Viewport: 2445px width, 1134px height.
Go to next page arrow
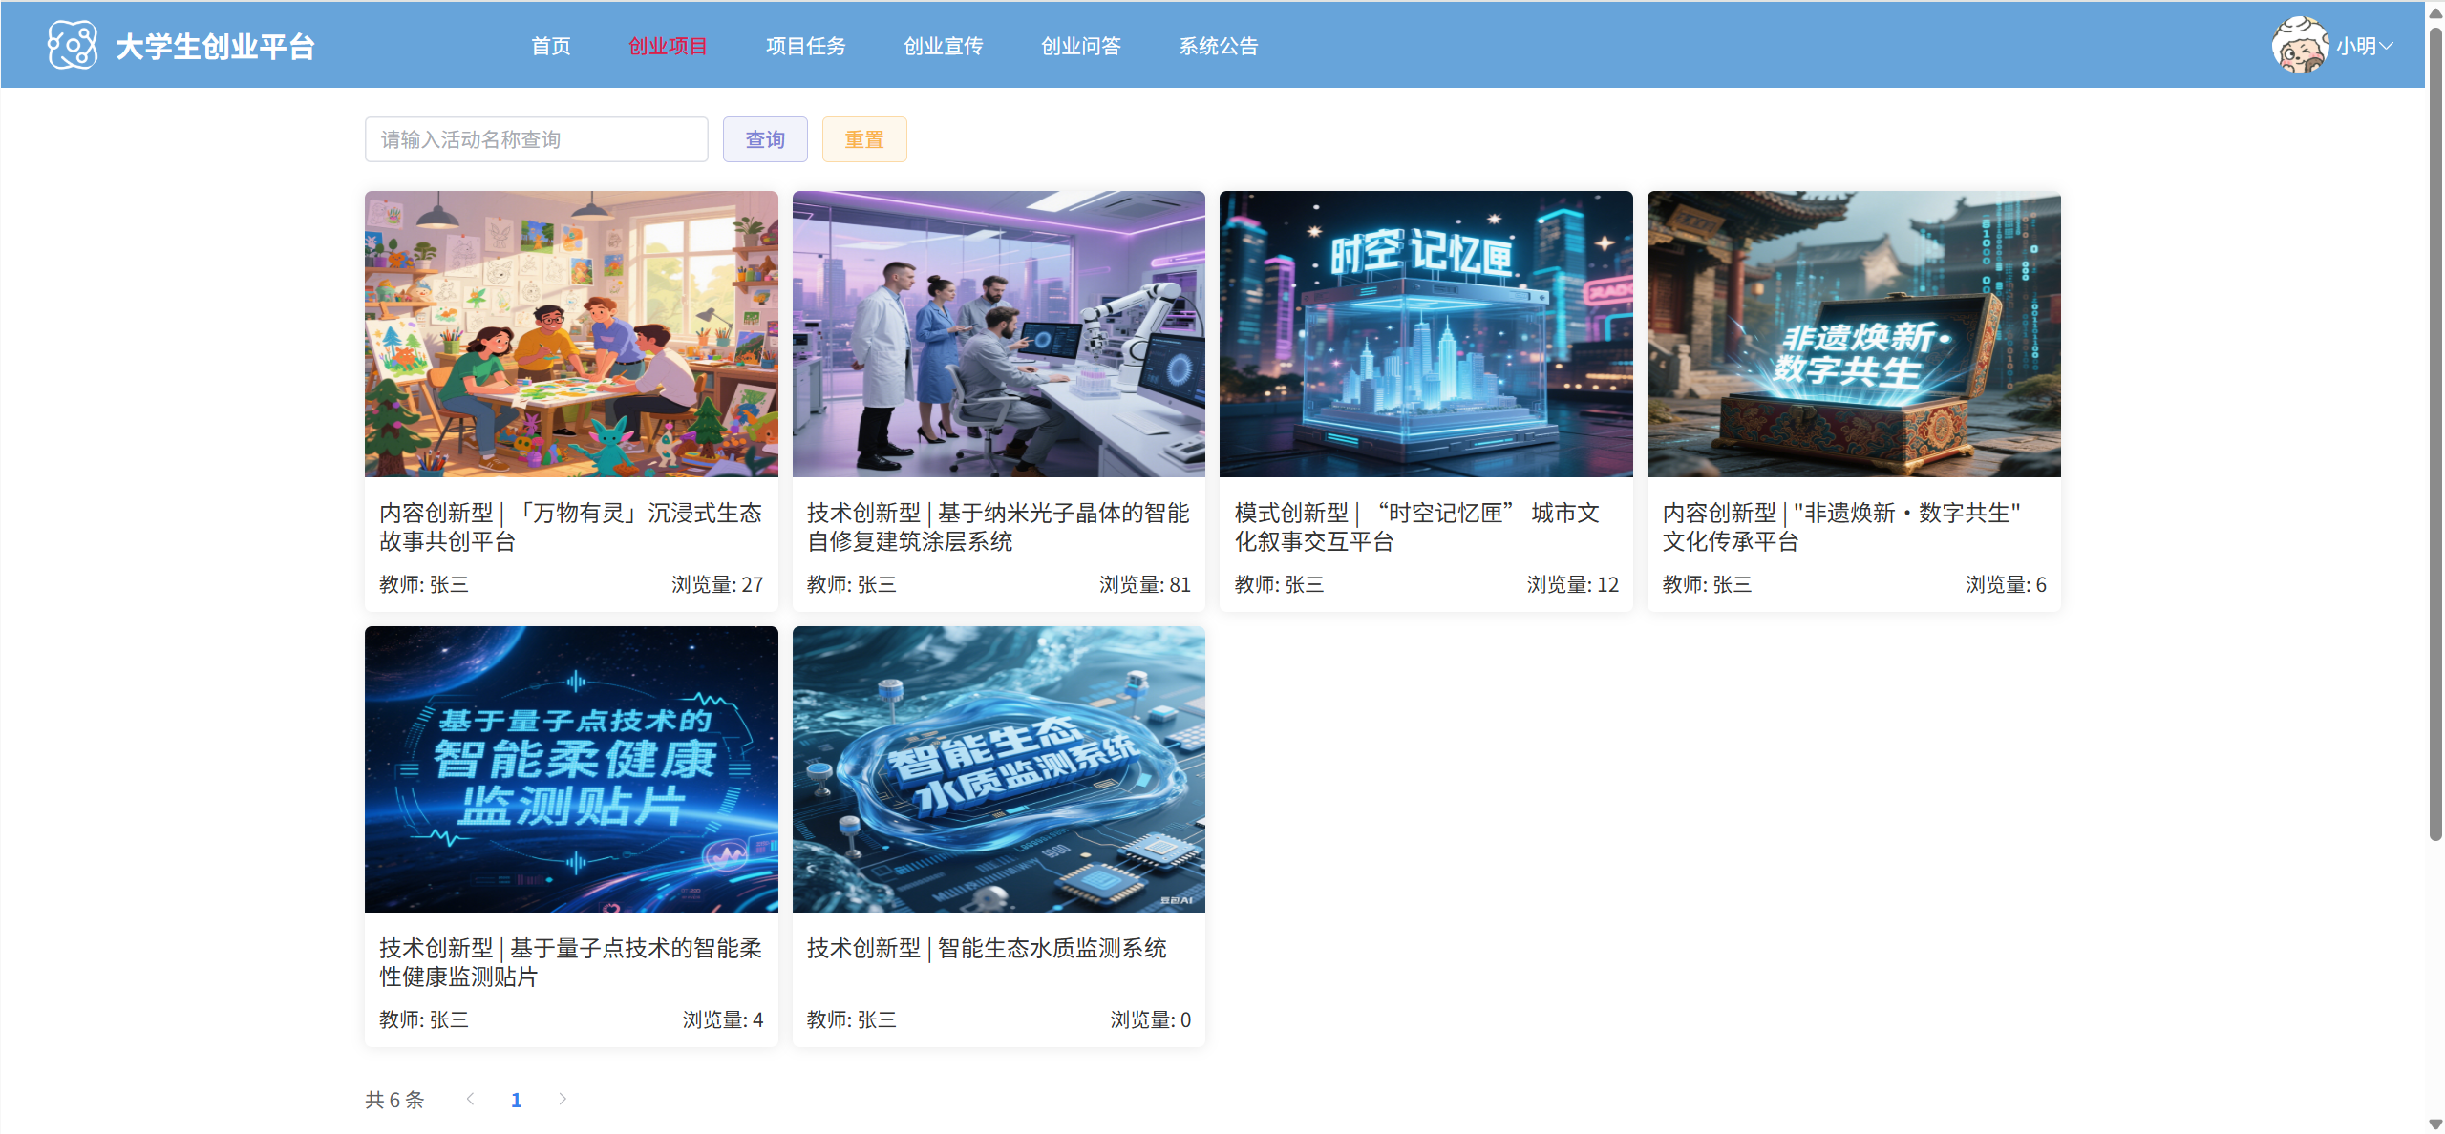point(563,1099)
